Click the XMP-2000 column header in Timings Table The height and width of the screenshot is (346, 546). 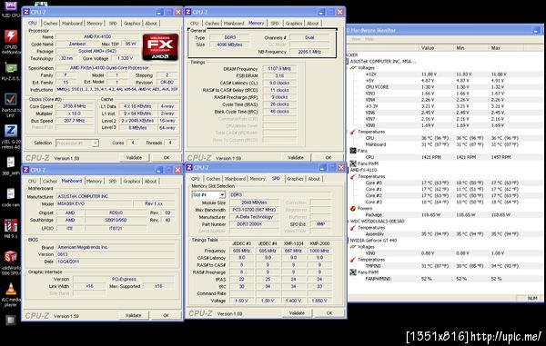coord(319,243)
